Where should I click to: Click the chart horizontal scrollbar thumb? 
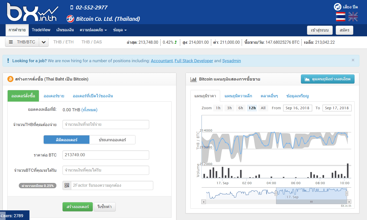pos(311,202)
